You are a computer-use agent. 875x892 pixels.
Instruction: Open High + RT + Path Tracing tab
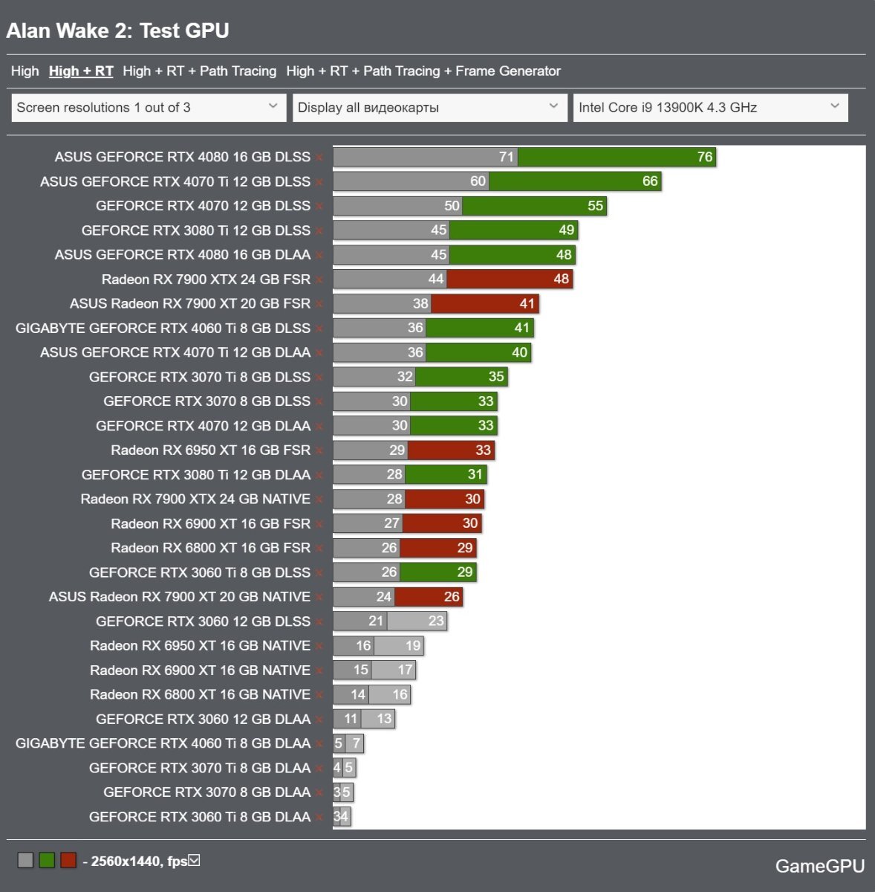click(x=199, y=71)
